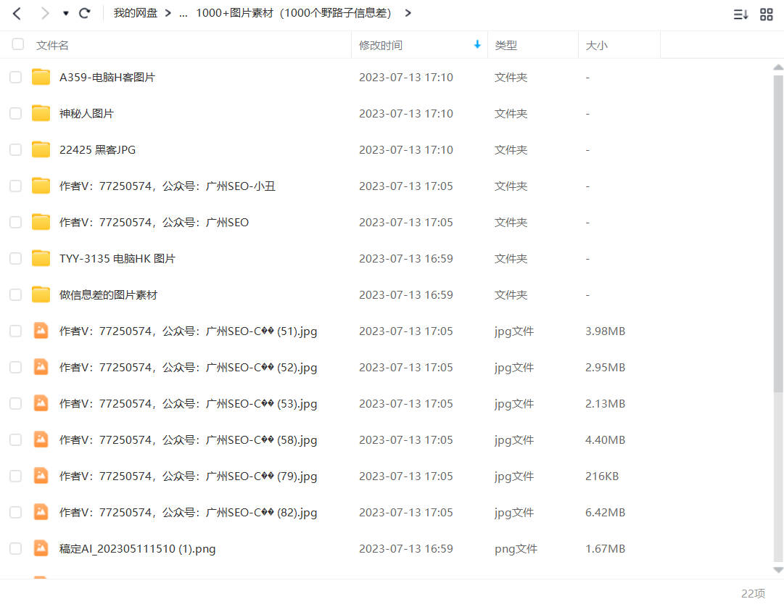Check the box for the (79).jpg file
The height and width of the screenshot is (607, 784).
pos(16,476)
